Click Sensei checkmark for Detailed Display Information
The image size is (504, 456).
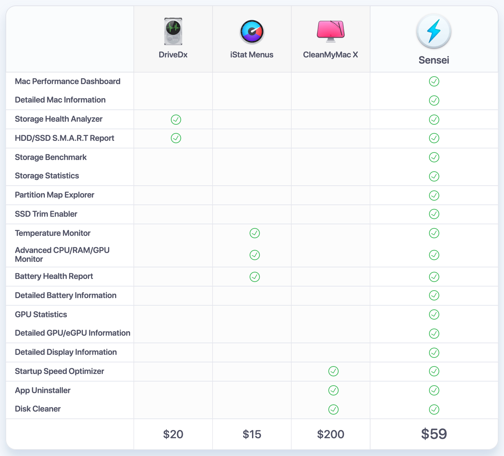(x=434, y=353)
